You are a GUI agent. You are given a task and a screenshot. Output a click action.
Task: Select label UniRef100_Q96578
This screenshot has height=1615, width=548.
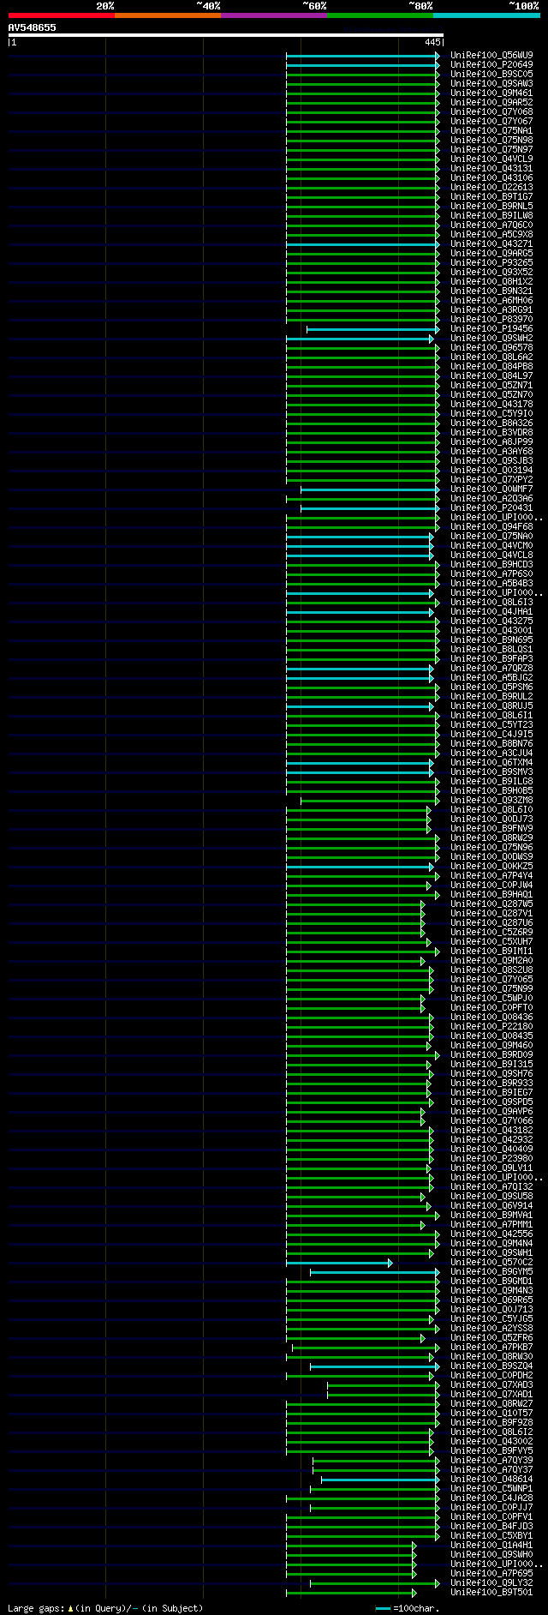click(x=491, y=347)
